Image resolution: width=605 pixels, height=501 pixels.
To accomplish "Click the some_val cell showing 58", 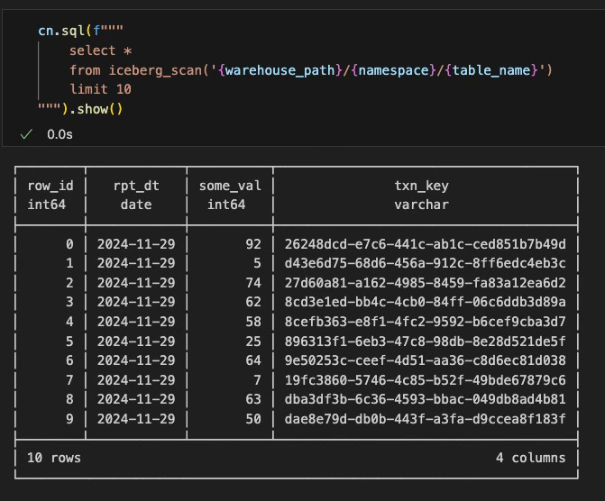I will click(253, 322).
